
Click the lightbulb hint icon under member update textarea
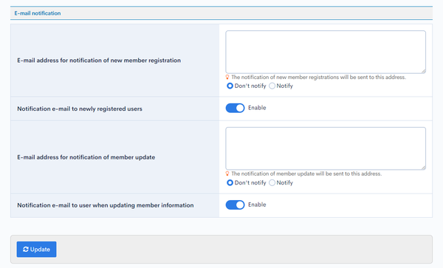[x=227, y=173]
